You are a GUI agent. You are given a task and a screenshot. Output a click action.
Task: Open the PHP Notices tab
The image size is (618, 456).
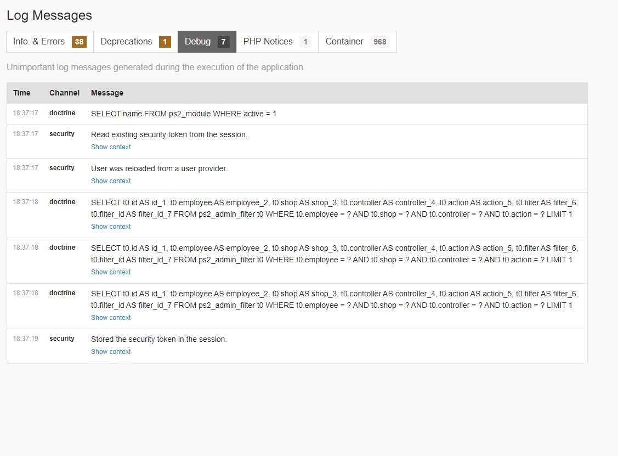tap(277, 41)
